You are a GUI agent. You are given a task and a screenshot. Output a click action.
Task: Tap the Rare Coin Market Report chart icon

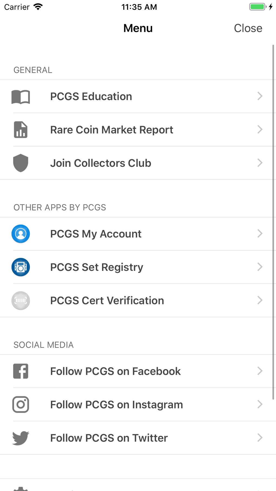[x=21, y=130]
